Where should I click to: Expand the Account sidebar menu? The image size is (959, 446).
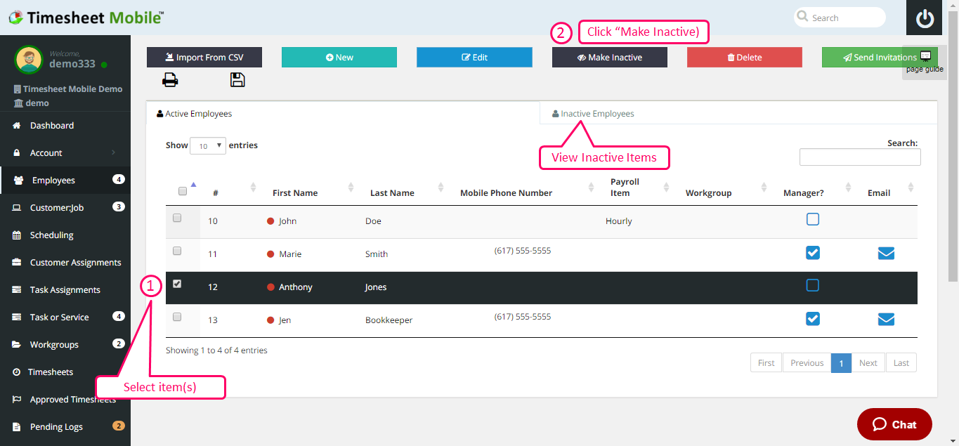(65, 153)
